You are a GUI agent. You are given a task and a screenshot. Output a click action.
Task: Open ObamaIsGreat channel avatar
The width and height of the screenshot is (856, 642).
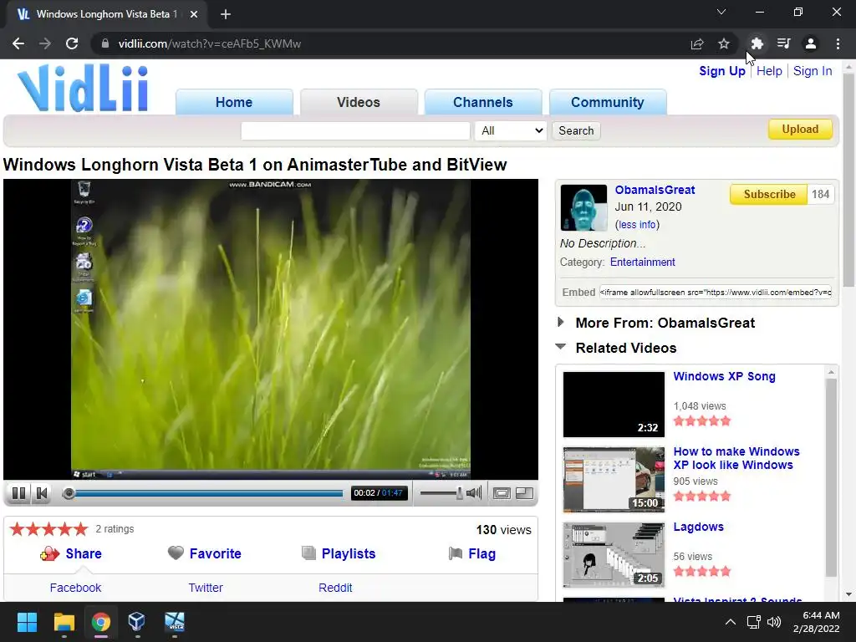(583, 208)
